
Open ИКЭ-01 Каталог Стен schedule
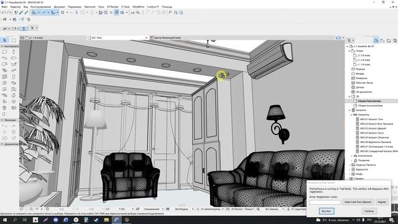pos(371,119)
